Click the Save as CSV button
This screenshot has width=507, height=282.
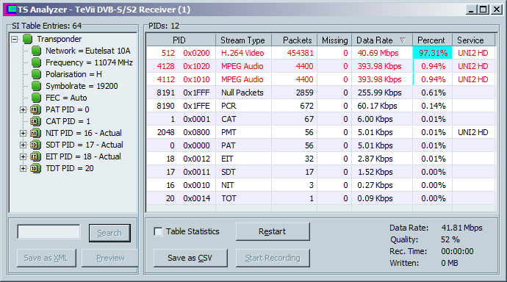click(x=190, y=258)
